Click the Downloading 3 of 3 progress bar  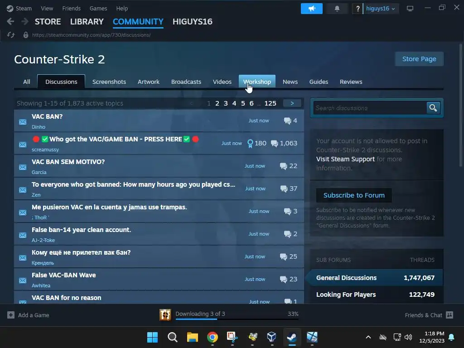[x=237, y=319]
